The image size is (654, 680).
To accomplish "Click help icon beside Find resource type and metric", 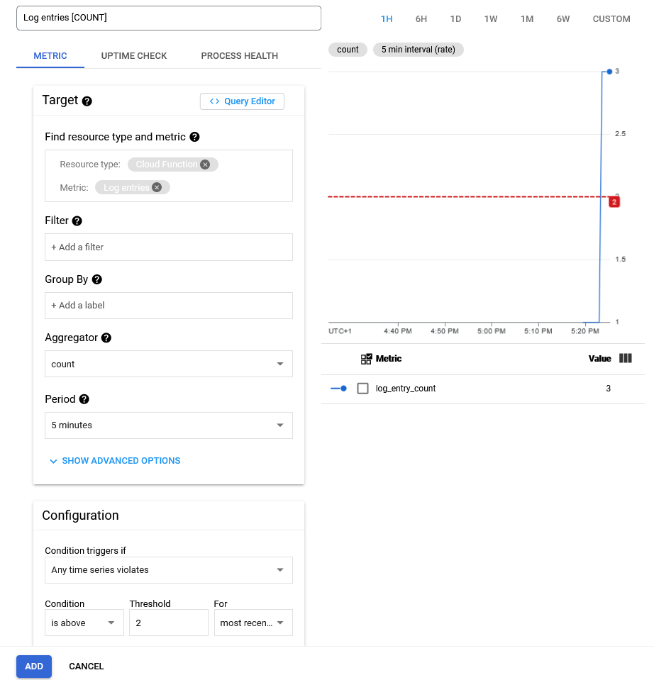I will [x=194, y=137].
